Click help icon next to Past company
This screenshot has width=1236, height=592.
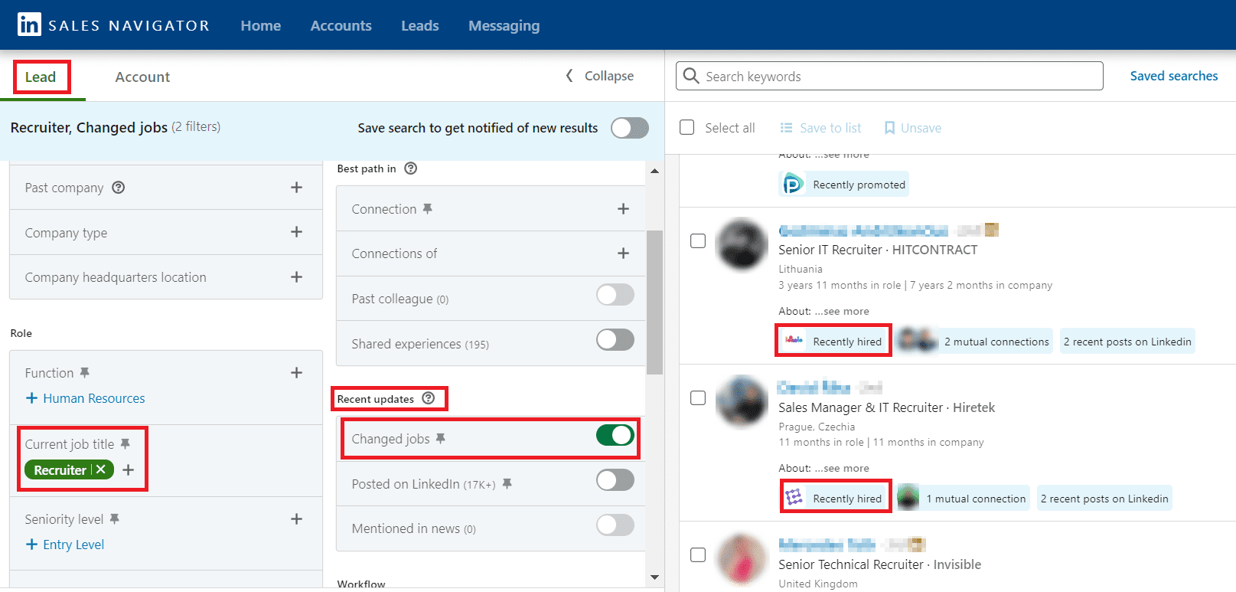coord(118,188)
